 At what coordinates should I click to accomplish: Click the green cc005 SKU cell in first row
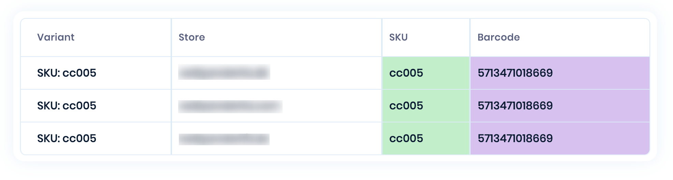click(426, 73)
